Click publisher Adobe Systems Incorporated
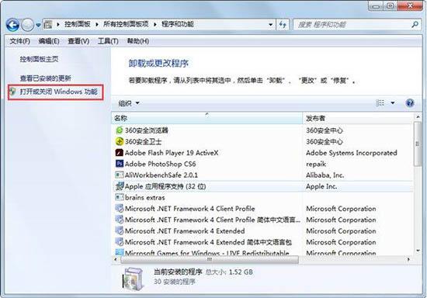Image resolution: width=427 pixels, height=298 pixels. 351,153
